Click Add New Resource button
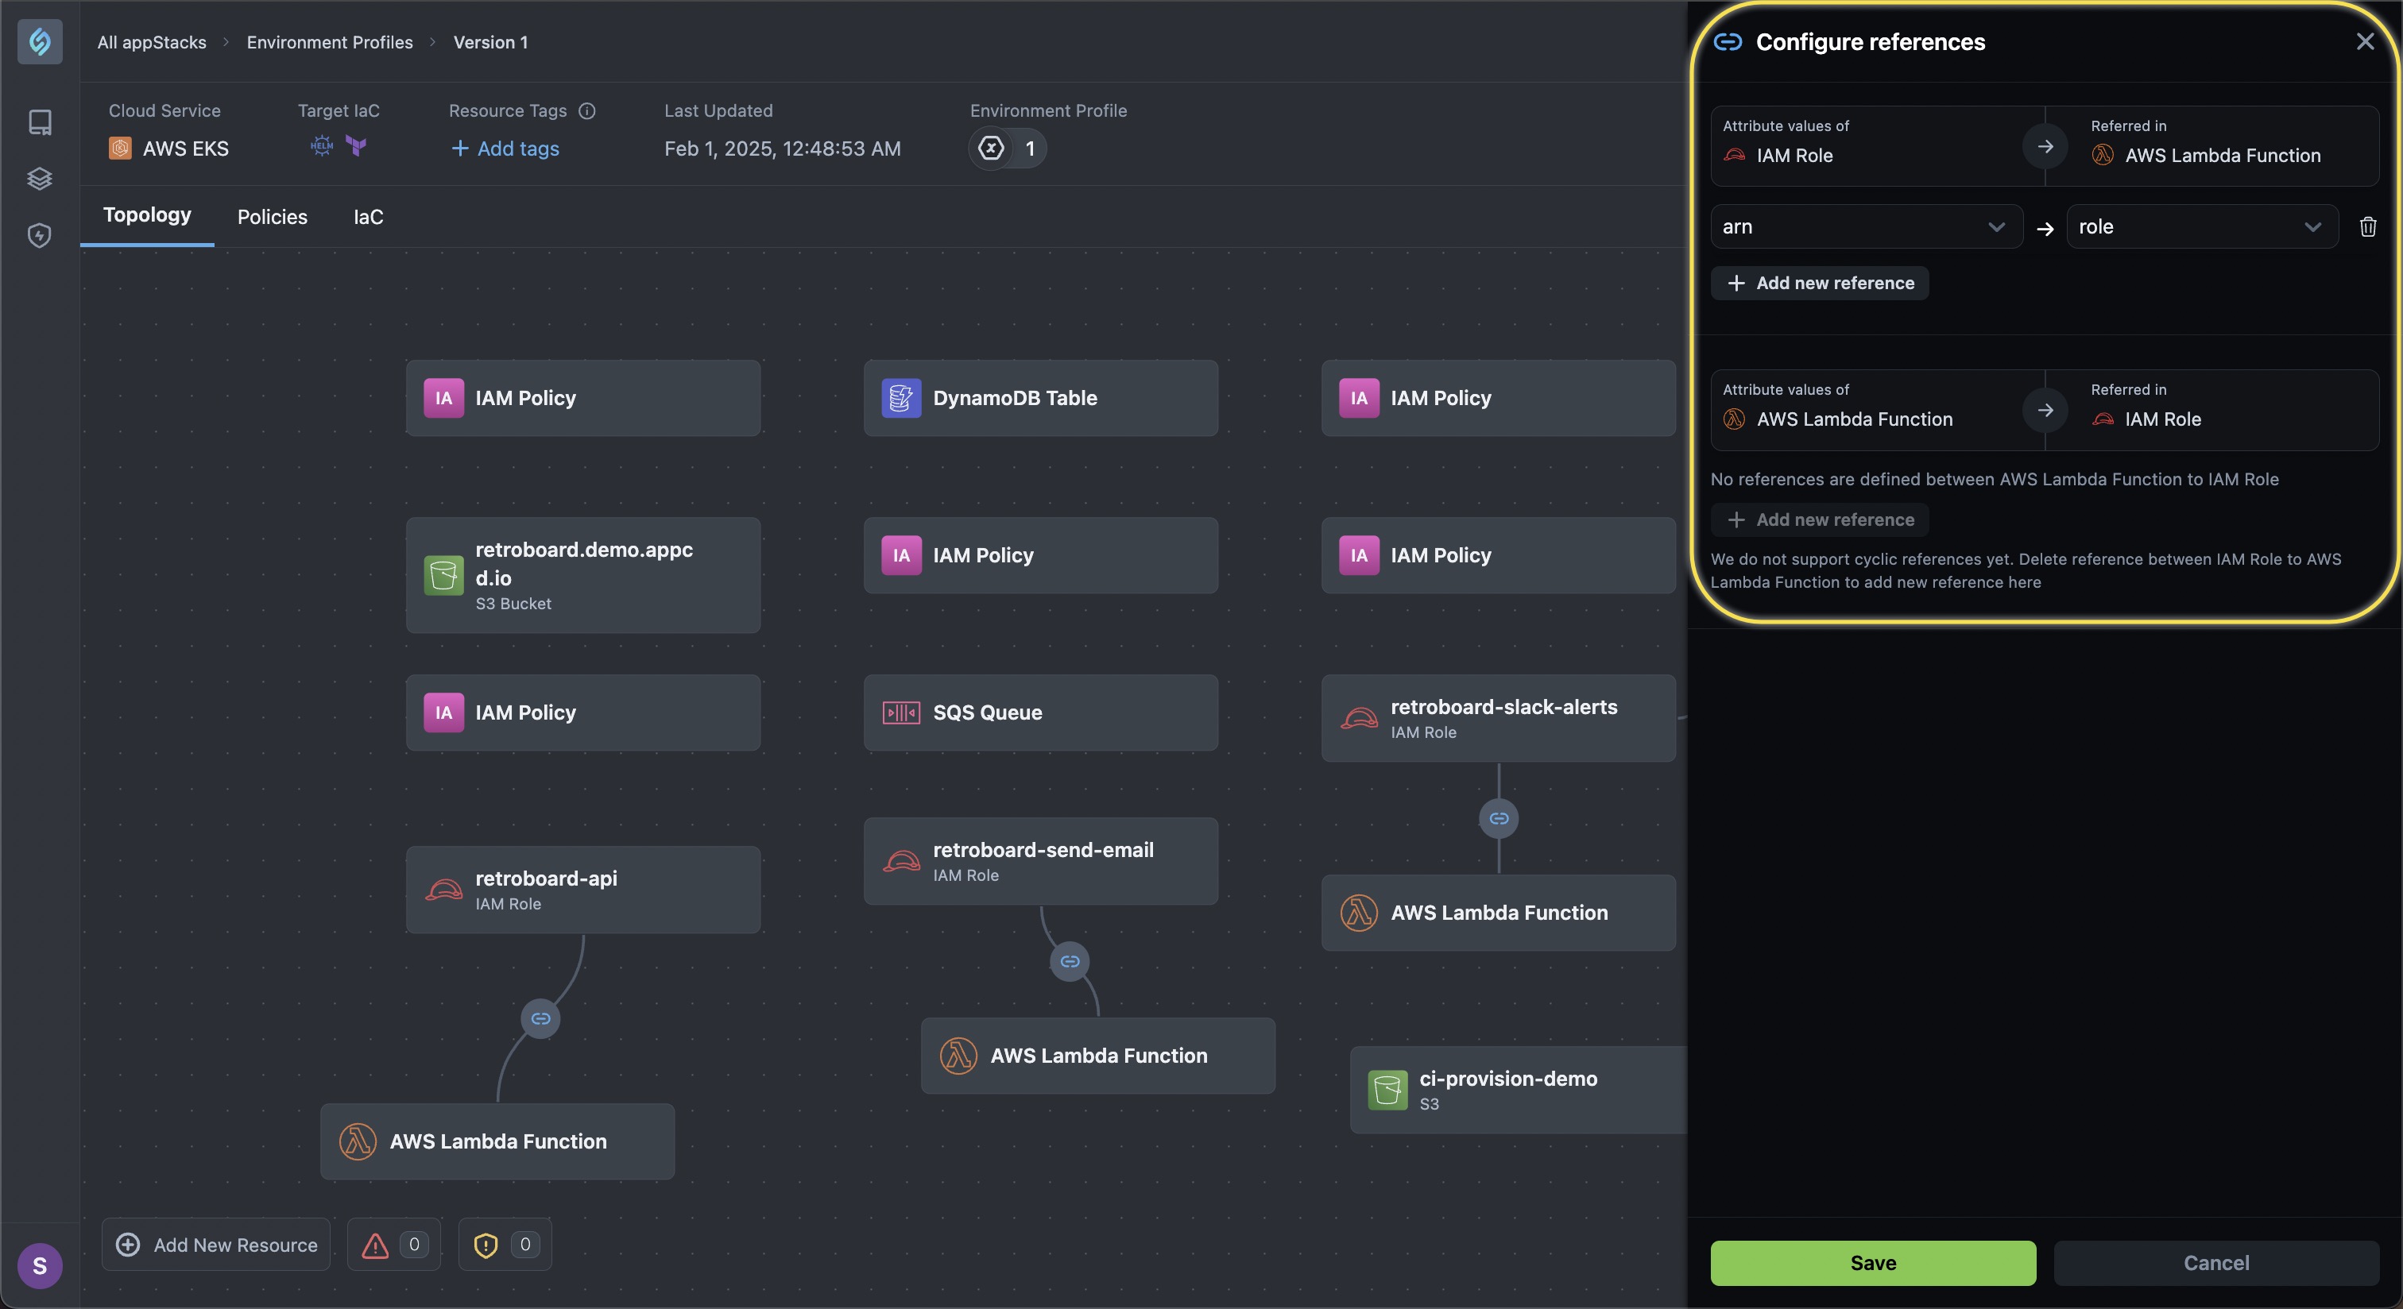Screen dimensions: 2403x1309 point(216,1245)
